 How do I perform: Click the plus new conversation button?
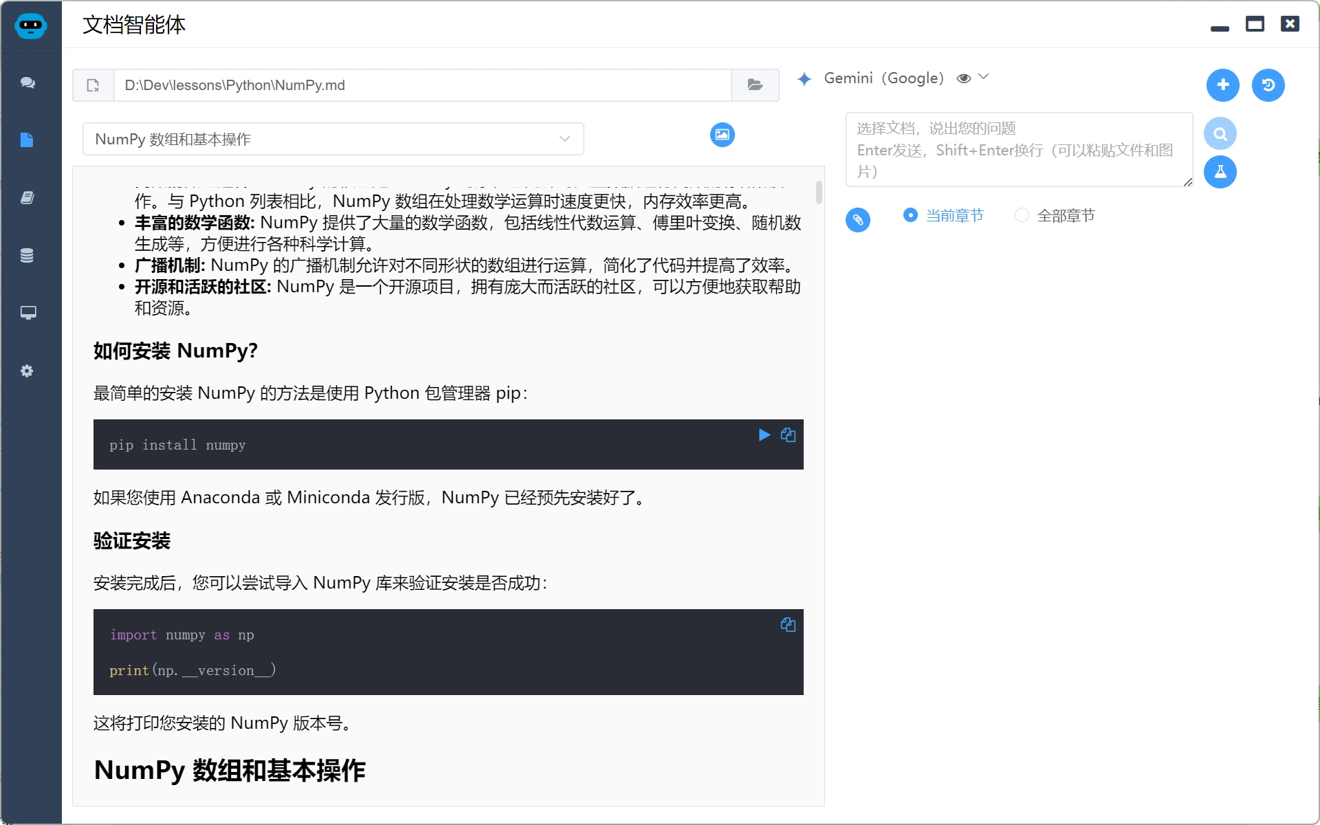[1222, 85]
